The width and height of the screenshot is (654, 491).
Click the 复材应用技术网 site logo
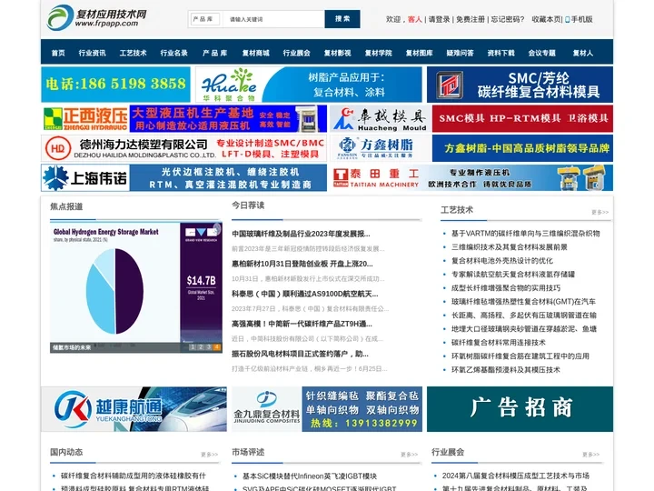tap(97, 18)
